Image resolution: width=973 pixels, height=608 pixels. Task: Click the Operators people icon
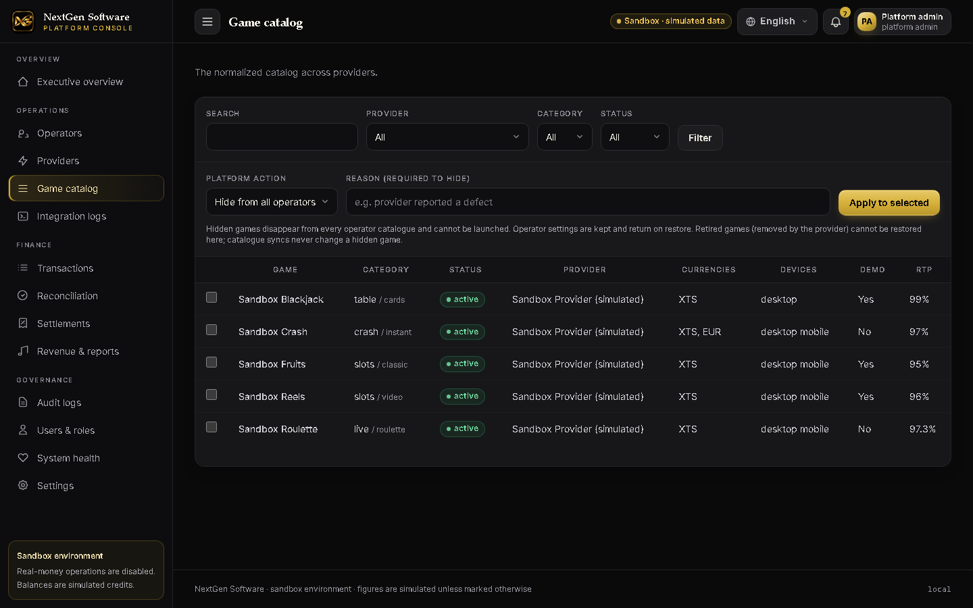click(23, 133)
